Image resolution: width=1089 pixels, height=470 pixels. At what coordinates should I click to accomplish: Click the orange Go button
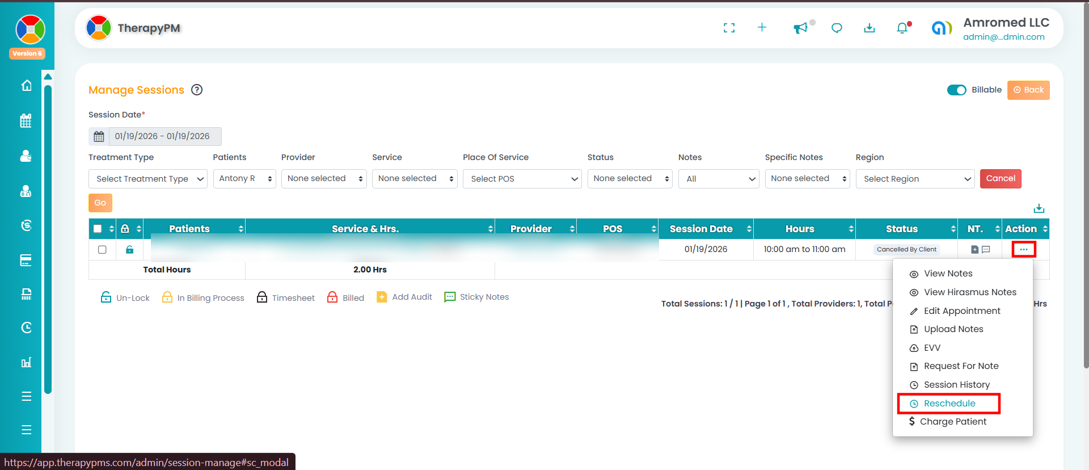(100, 203)
